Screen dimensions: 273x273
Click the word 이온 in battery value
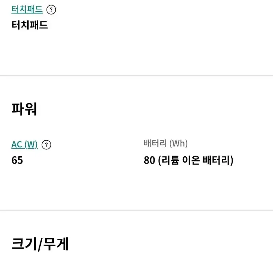191,160
